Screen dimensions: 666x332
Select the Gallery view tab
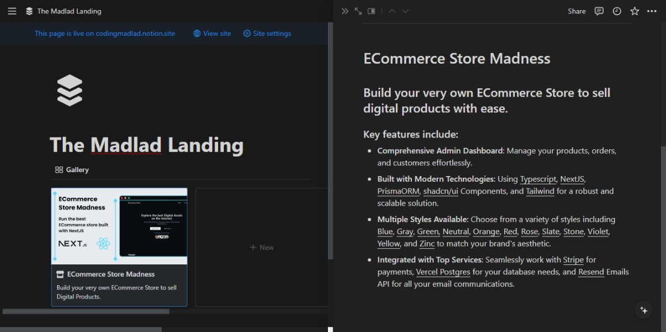click(72, 169)
